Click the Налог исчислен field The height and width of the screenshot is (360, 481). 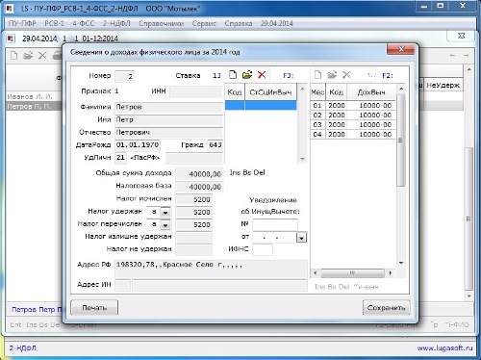(193, 199)
